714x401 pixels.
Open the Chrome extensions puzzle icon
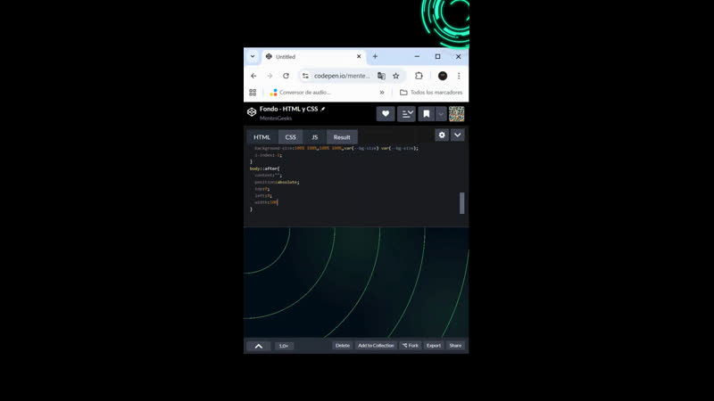coord(419,76)
